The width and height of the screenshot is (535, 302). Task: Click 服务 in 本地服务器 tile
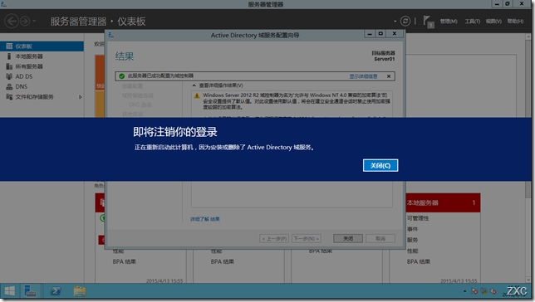click(x=412, y=240)
